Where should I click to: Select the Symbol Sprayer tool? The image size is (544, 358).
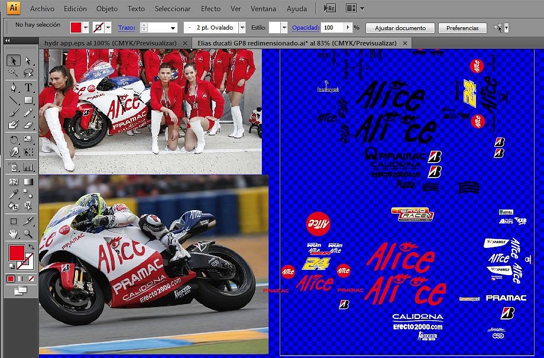13,167
